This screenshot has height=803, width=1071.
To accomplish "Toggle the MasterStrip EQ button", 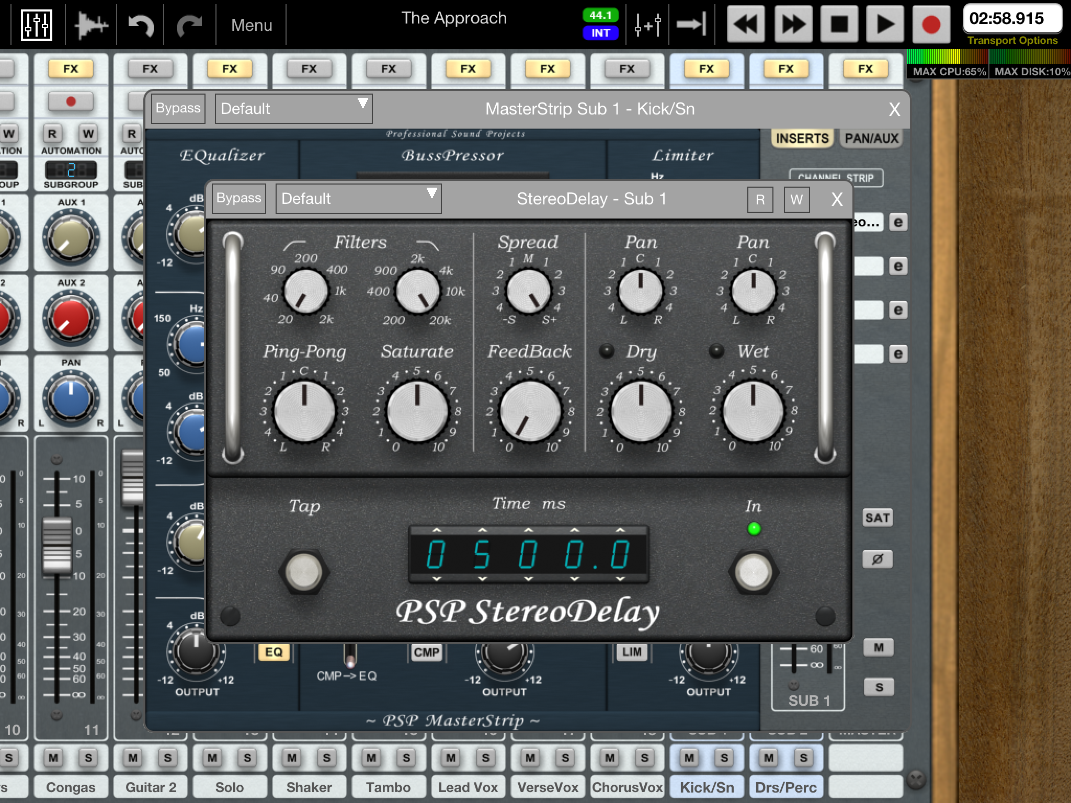I will pyautogui.click(x=274, y=652).
